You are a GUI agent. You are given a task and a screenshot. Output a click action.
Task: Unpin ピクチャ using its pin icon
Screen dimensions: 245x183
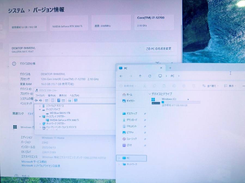145,132
